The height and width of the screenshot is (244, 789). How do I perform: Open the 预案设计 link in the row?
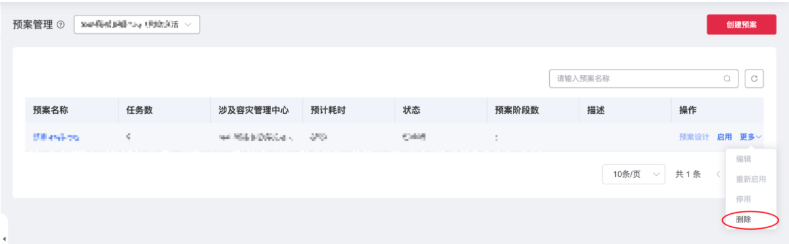coord(694,137)
